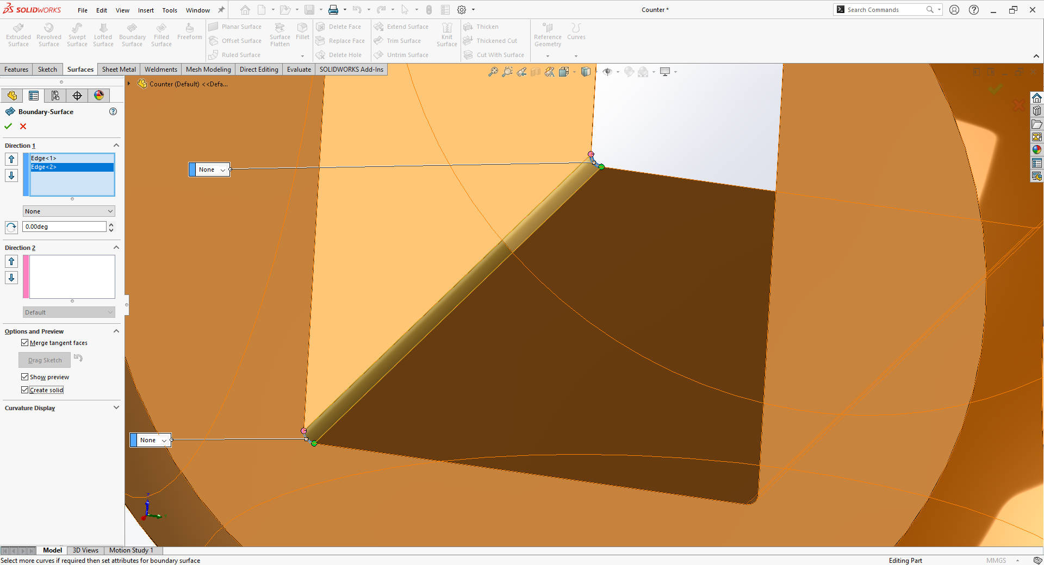Enable the Merge tangent faces checkbox

point(25,342)
